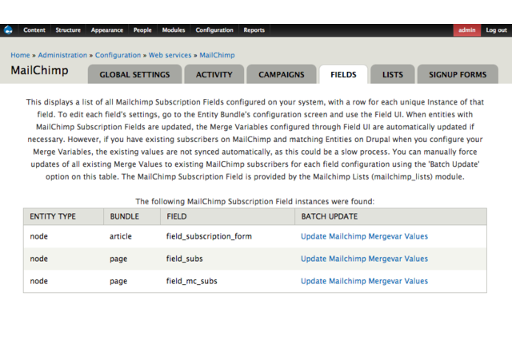
Task: Switch to the Global Settings tab
Action: pyautogui.click(x=134, y=74)
